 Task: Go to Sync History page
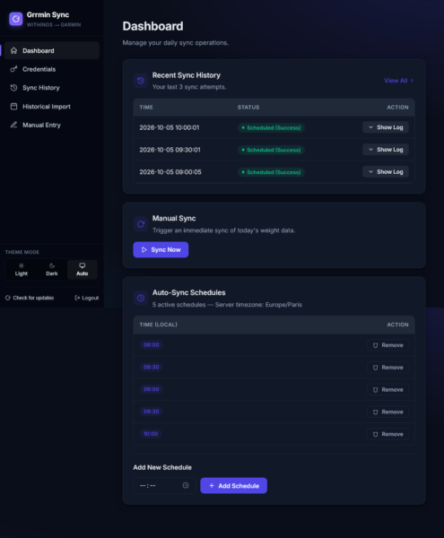pyautogui.click(x=52, y=88)
